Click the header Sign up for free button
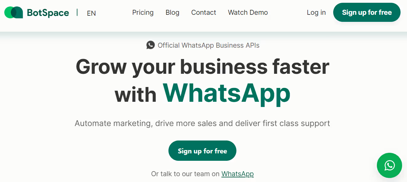Image resolution: width=407 pixels, height=182 pixels. (x=367, y=12)
